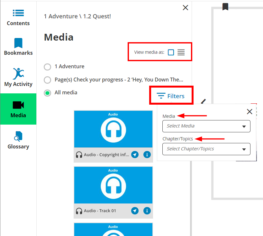Go to page for Audio - Track 01

tap(135, 211)
